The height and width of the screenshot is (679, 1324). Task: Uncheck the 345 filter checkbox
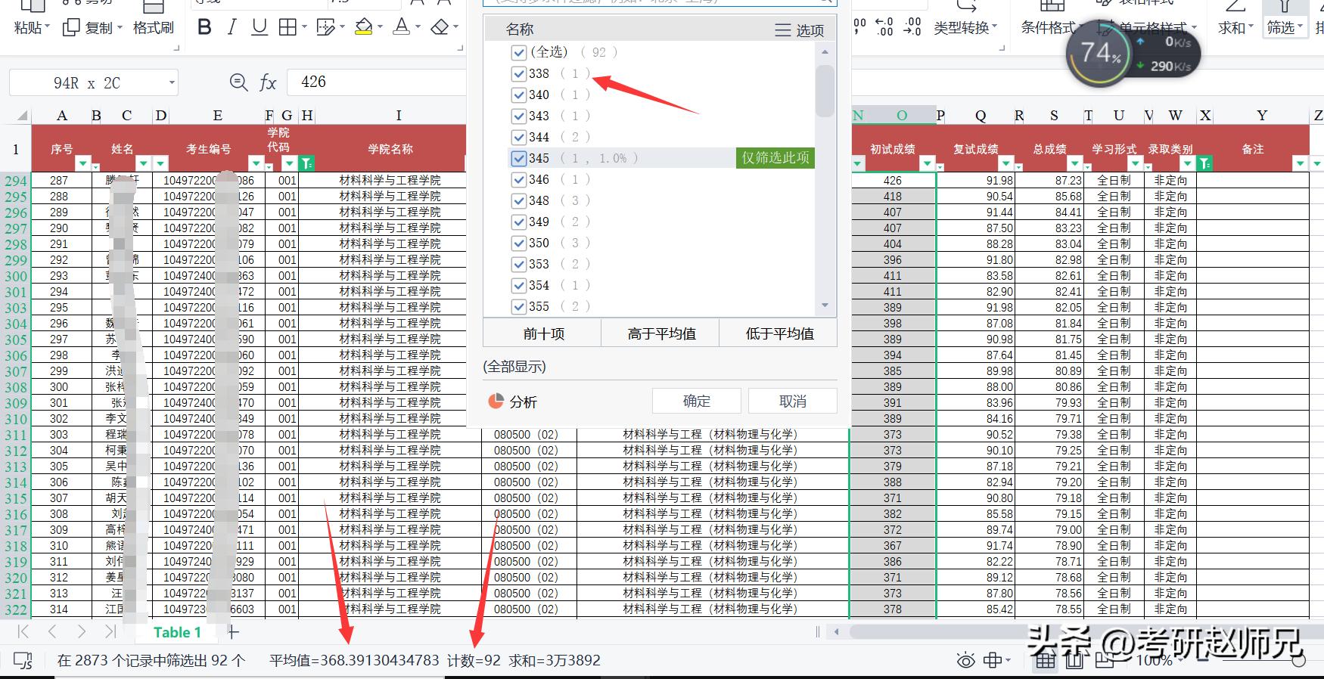coord(518,158)
